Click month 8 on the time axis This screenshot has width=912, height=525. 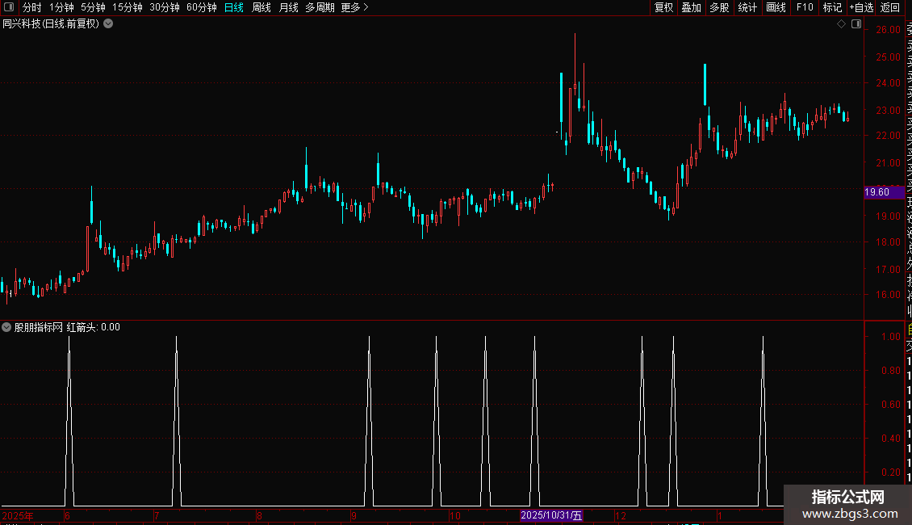pyautogui.click(x=259, y=515)
